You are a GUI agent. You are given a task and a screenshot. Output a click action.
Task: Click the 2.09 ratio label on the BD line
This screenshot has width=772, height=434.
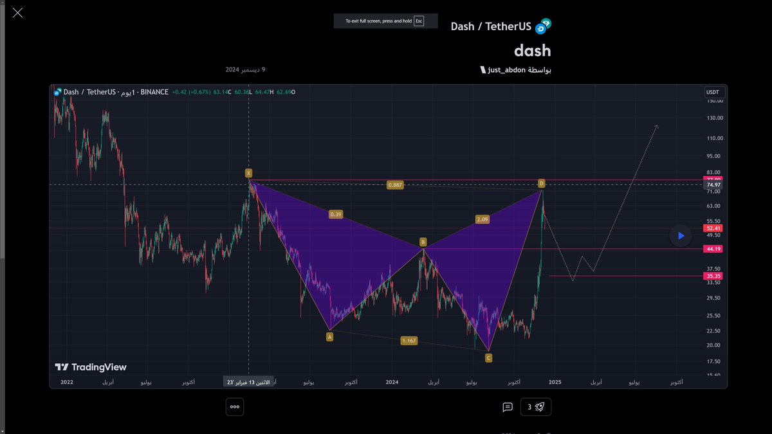click(x=482, y=219)
